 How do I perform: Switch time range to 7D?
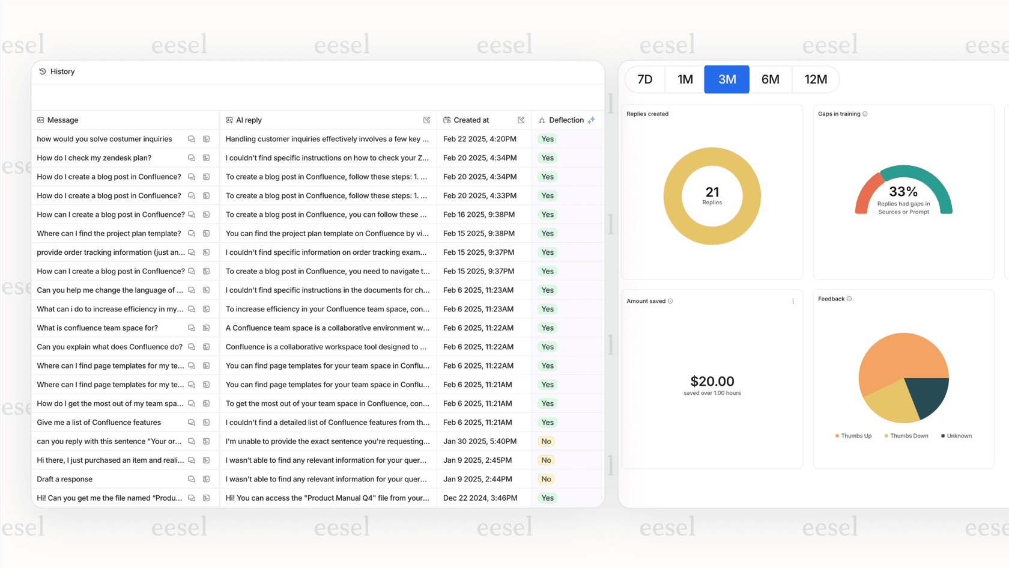(x=644, y=79)
